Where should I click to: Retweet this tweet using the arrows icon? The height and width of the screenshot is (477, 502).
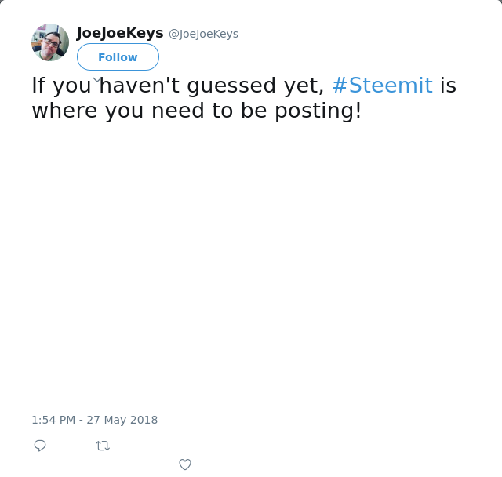coord(103,446)
